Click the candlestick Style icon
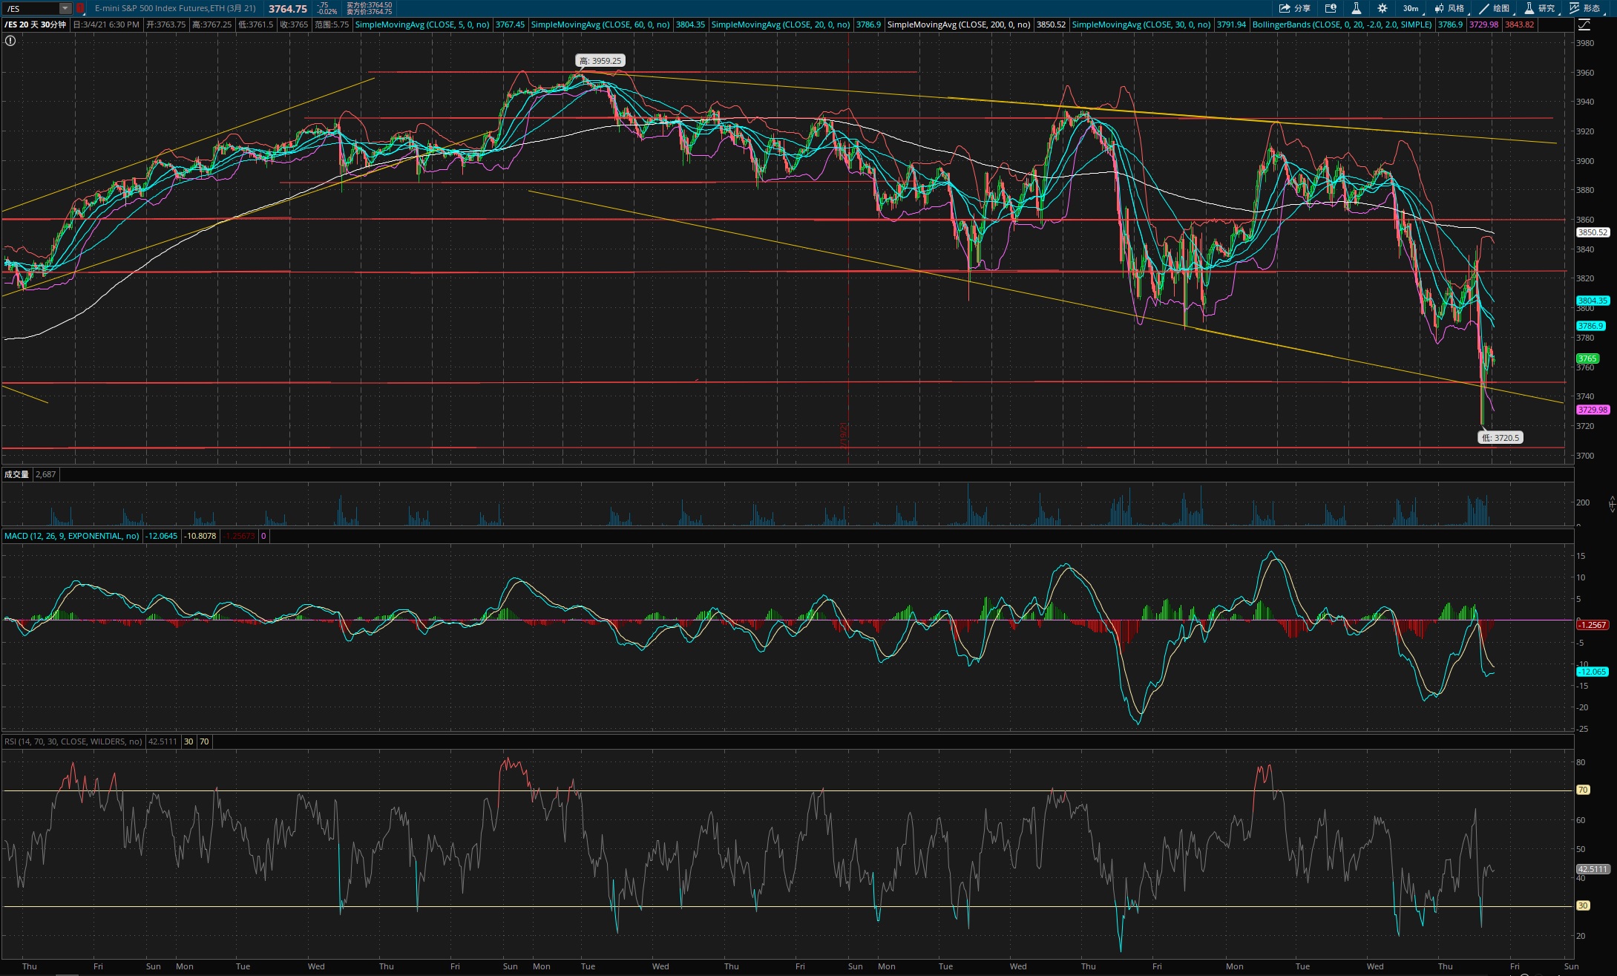1617x976 pixels. [x=1439, y=8]
